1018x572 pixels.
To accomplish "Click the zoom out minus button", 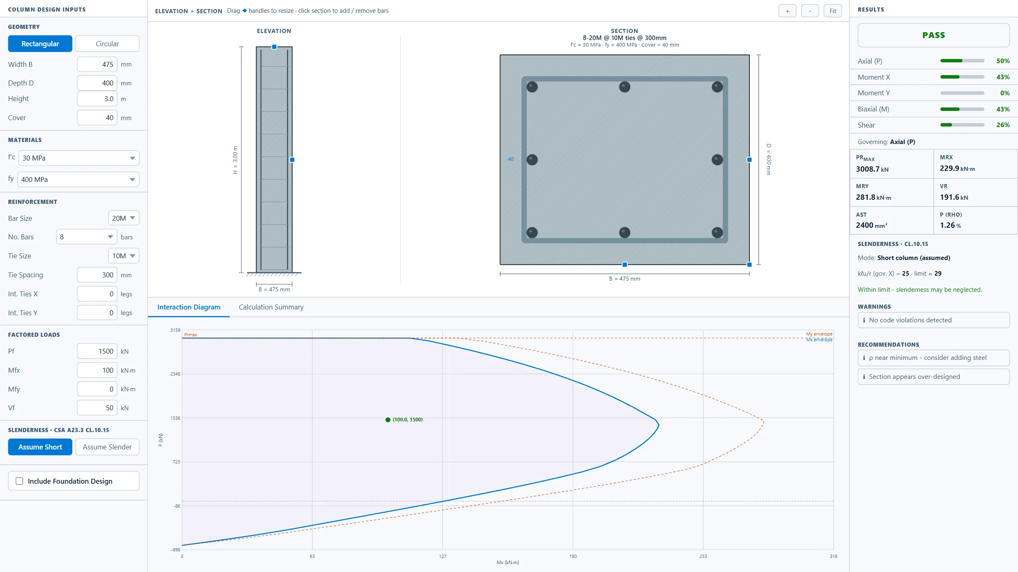I will pos(810,11).
